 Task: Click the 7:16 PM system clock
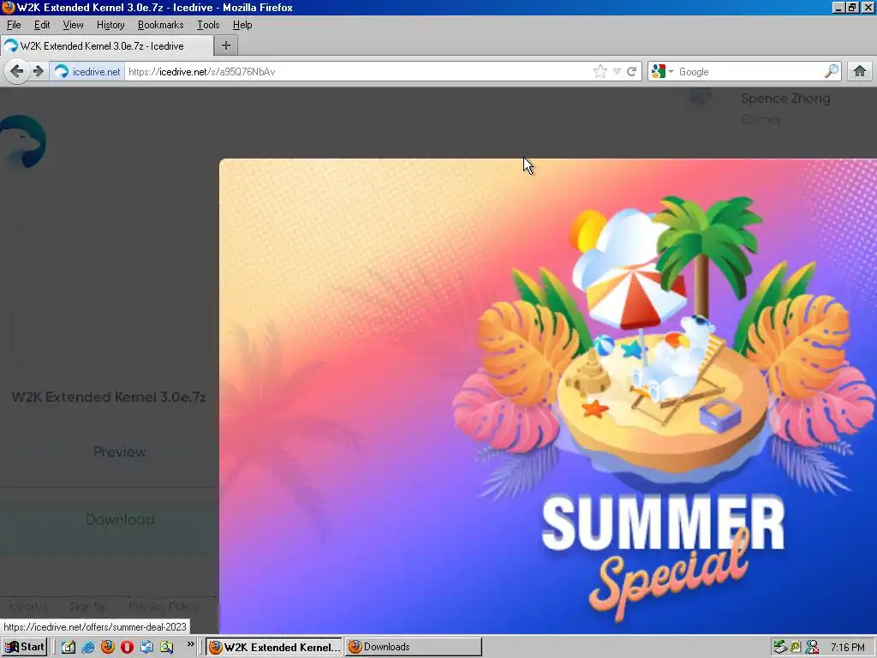tap(847, 648)
